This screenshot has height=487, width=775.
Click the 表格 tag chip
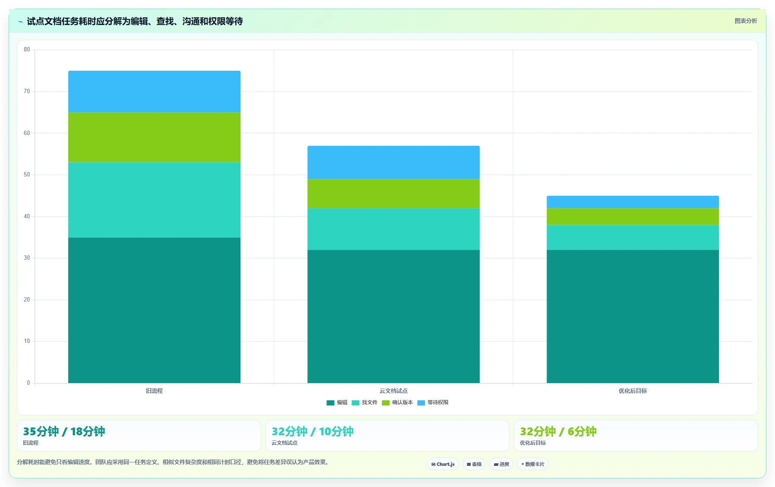[474, 464]
